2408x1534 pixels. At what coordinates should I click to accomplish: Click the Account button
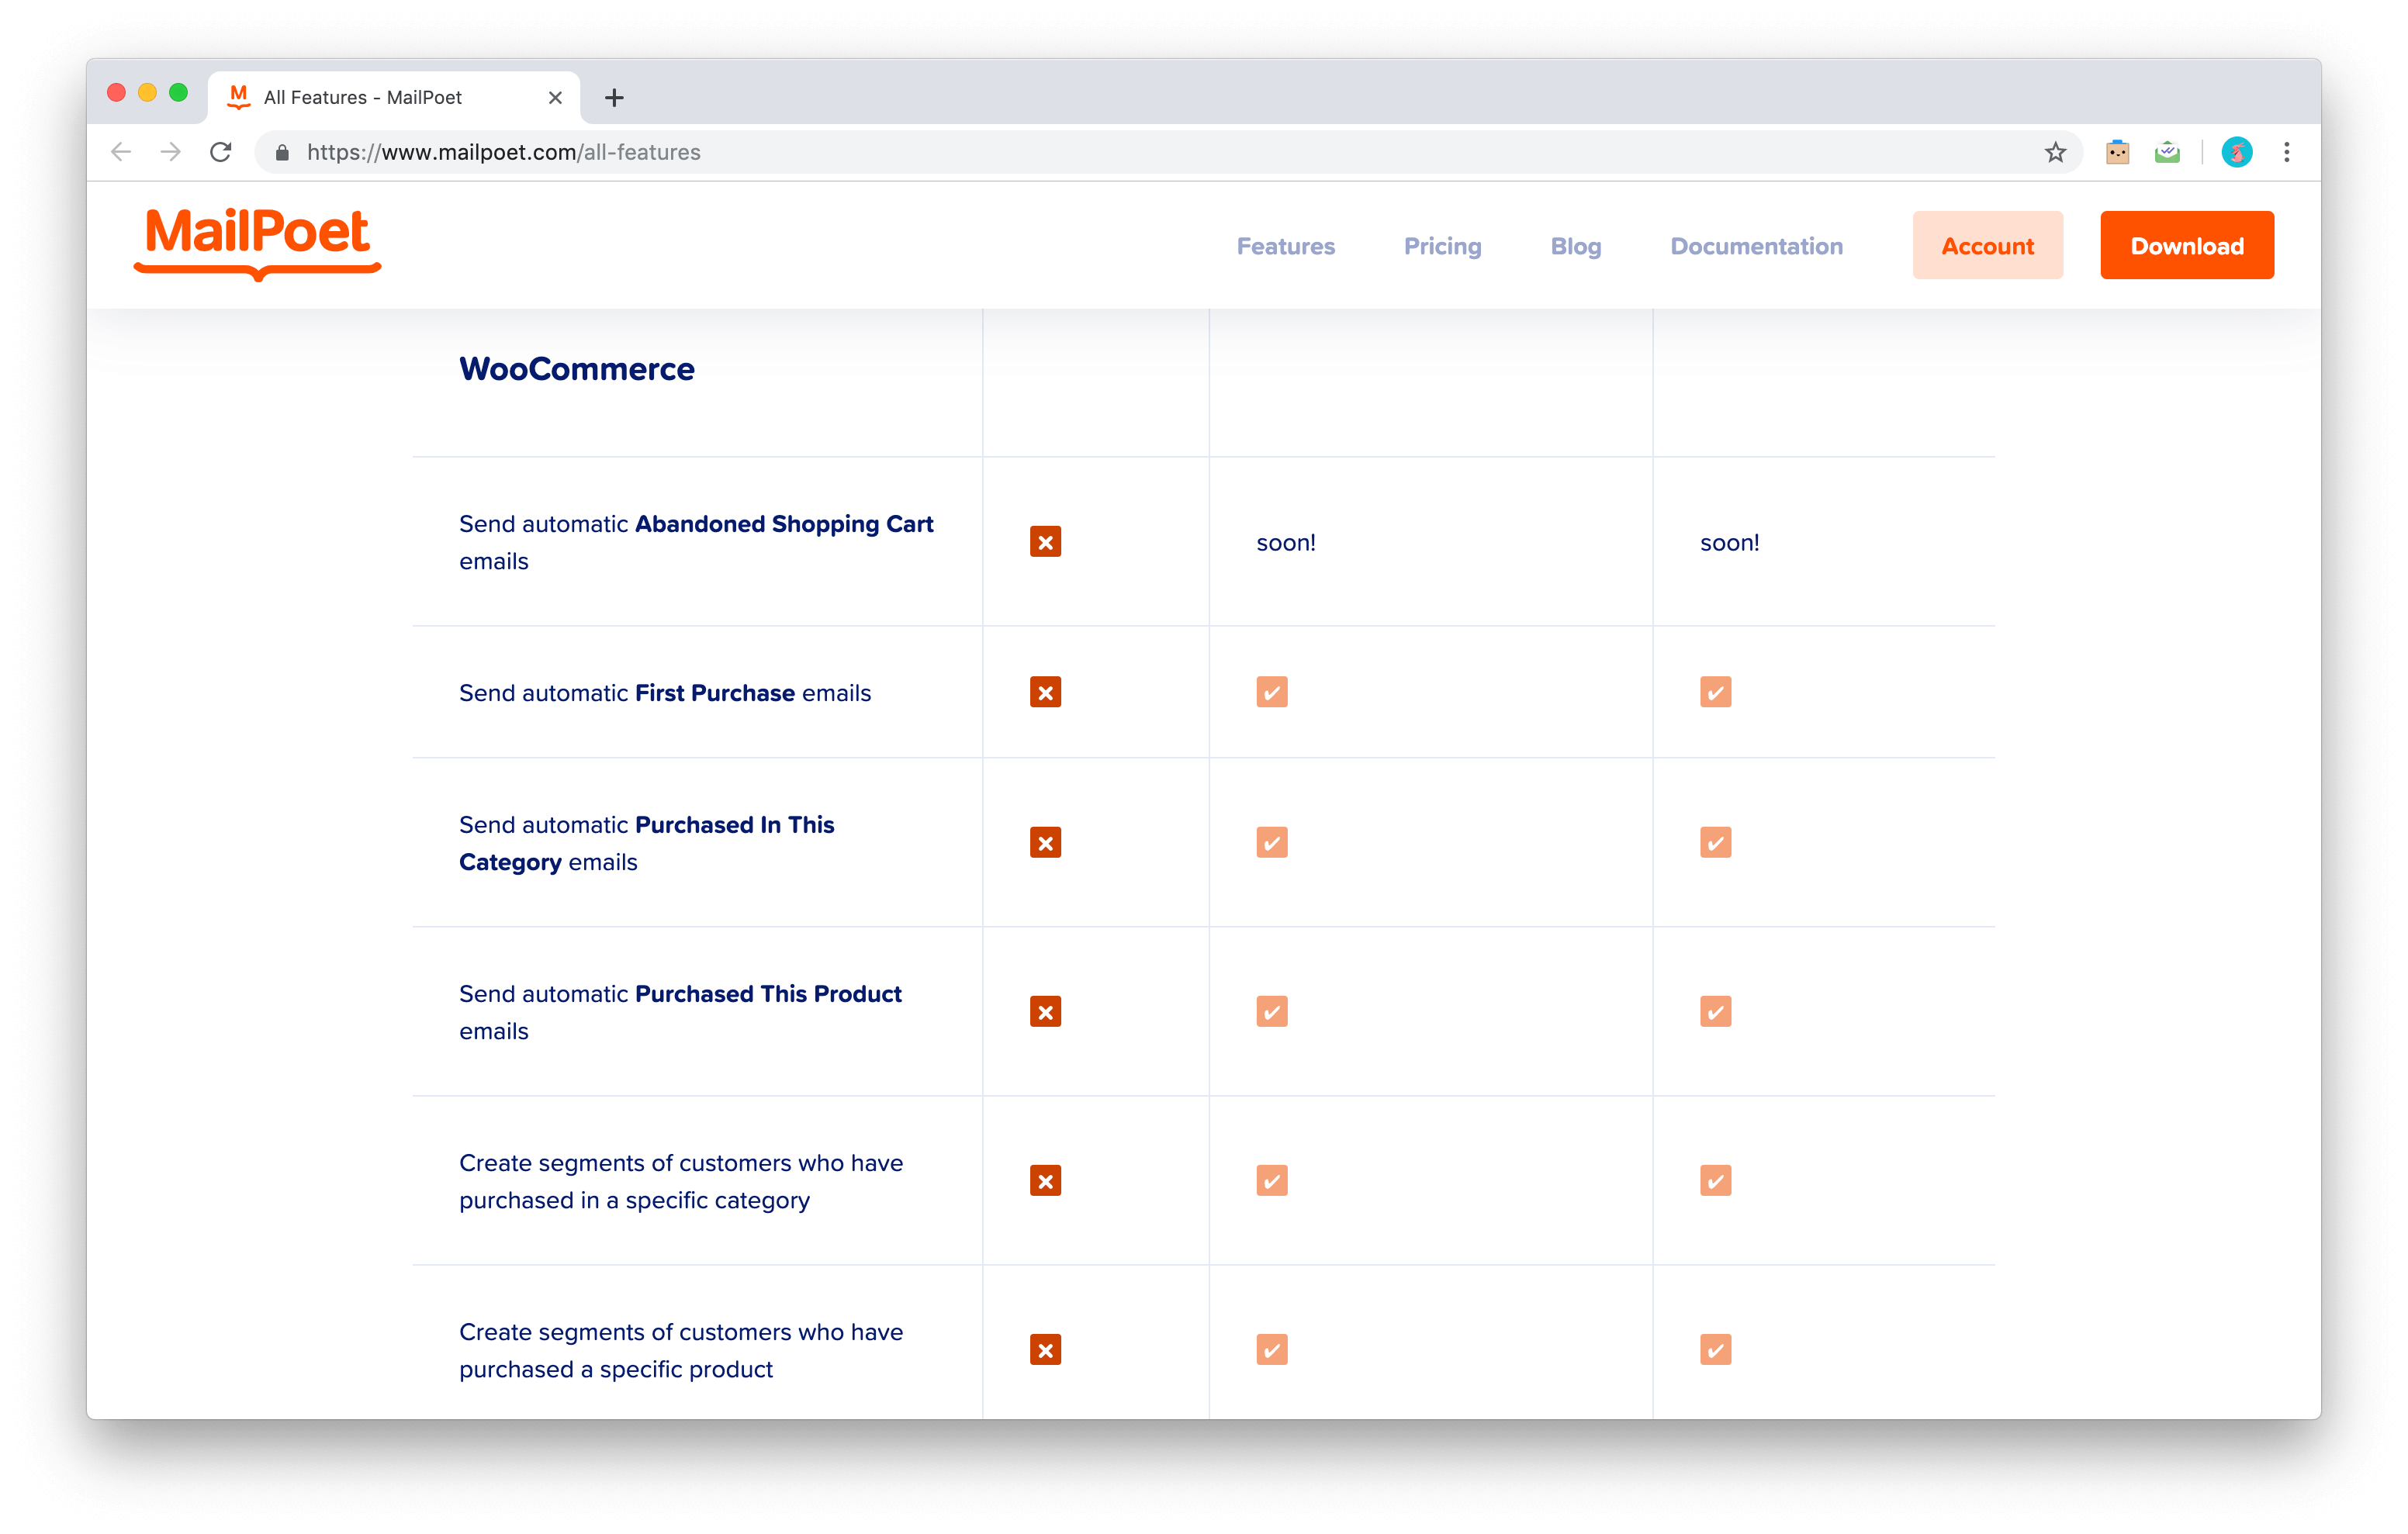pos(1987,246)
